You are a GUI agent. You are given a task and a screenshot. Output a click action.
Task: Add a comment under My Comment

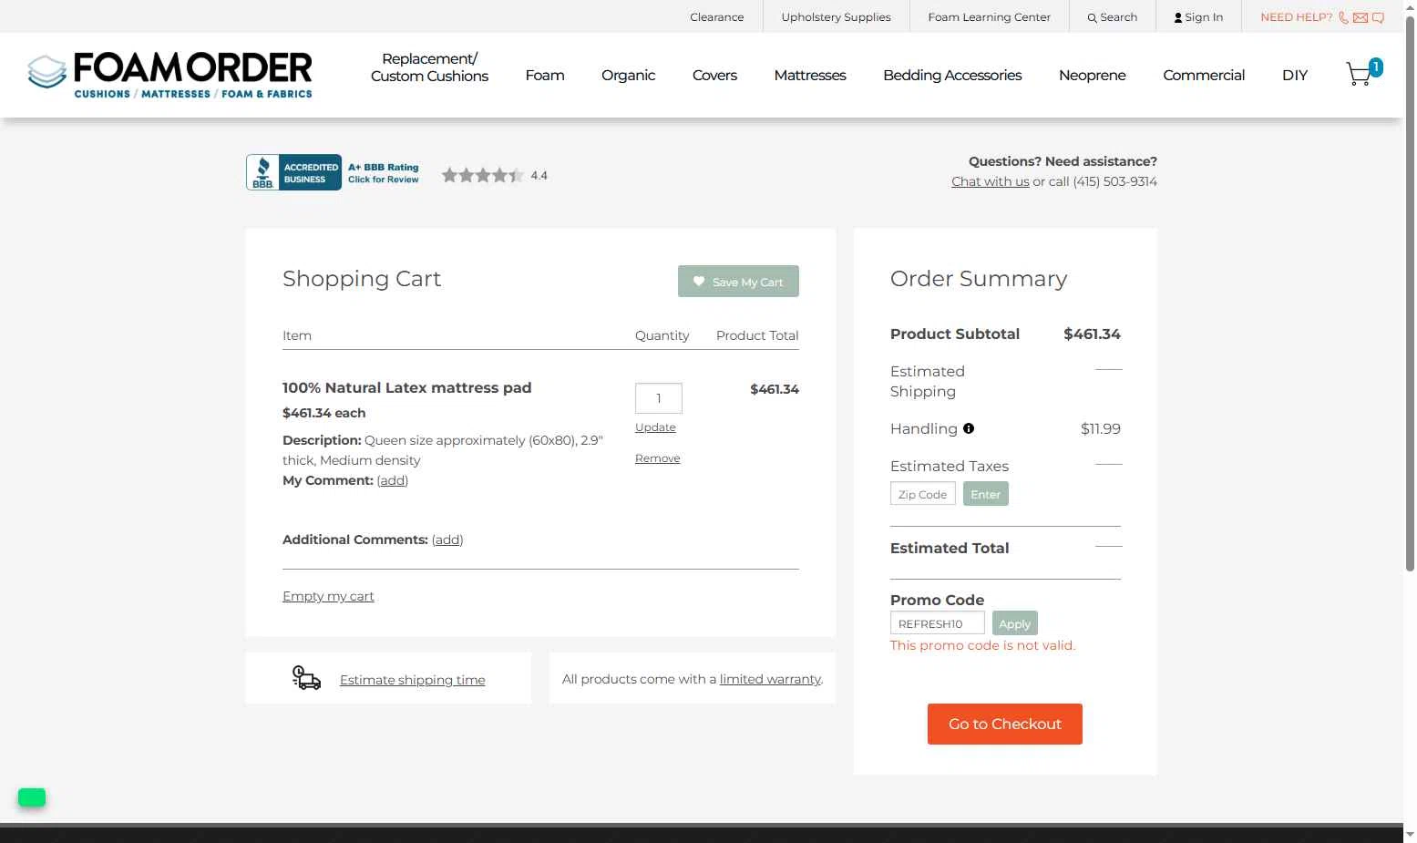tap(392, 480)
